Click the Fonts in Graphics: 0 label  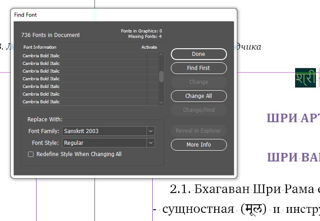(x=141, y=31)
